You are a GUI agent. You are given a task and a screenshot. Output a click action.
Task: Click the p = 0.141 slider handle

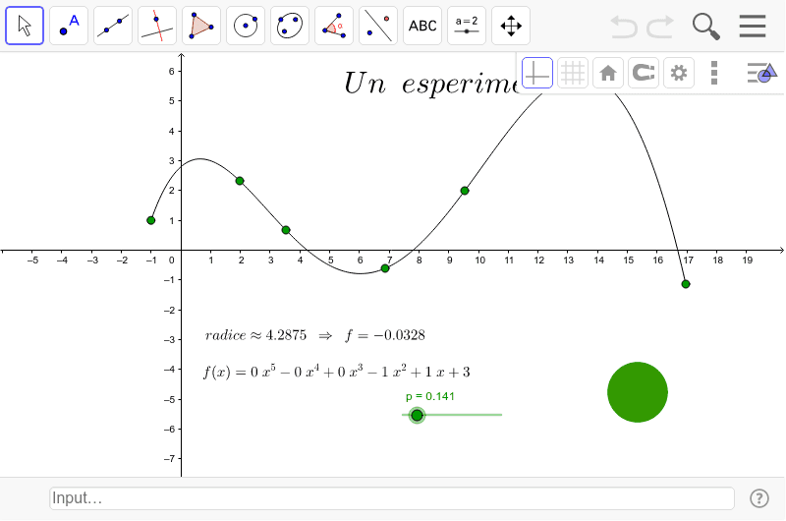(x=417, y=415)
